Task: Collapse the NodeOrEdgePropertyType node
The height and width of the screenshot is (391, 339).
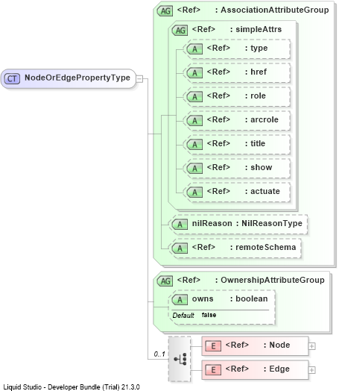Action: point(139,79)
